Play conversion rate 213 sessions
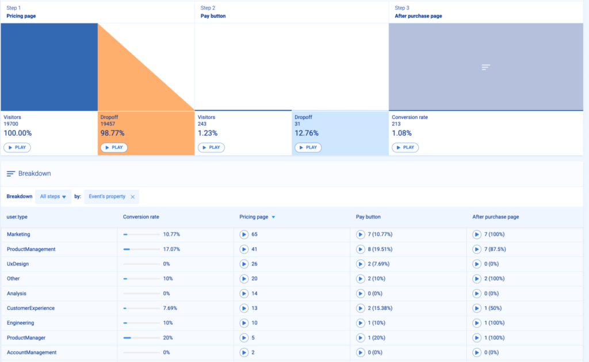The width and height of the screenshot is (589, 362). [x=405, y=148]
